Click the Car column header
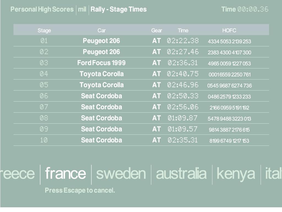Screen dimensions: 282x212 click(101, 31)
